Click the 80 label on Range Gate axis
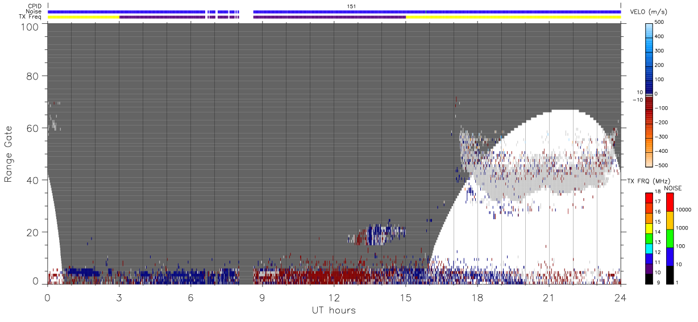This screenshot has height=322, width=698. (x=33, y=76)
